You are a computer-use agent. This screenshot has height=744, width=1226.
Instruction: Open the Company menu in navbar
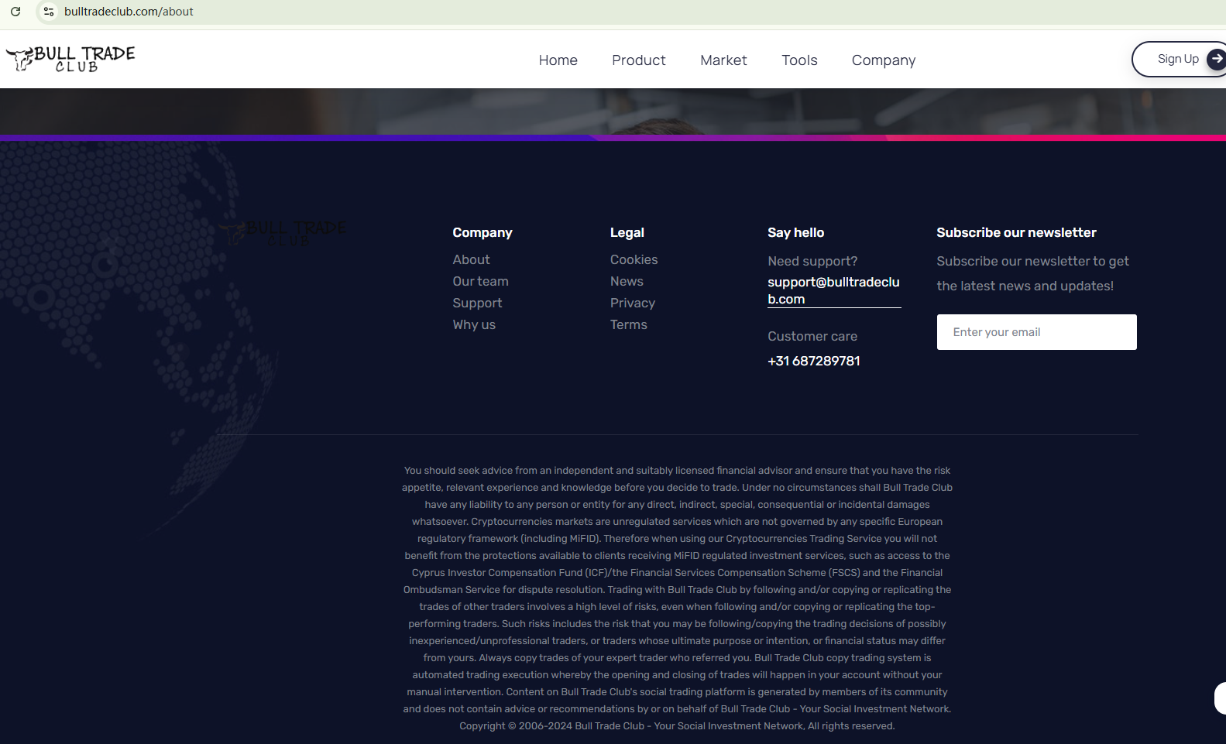(x=884, y=60)
